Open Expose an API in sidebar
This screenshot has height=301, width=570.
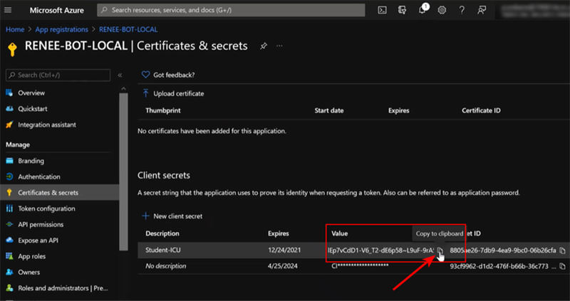point(38,241)
